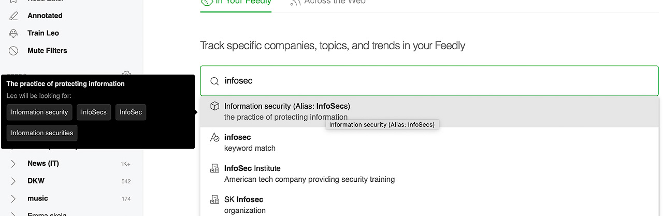
Task: Click the search magnifier icon
Action: coord(214,81)
